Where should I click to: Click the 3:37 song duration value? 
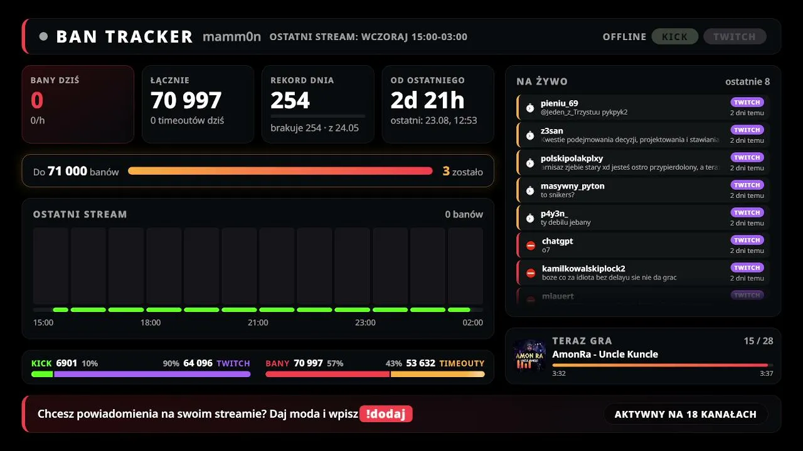click(x=767, y=373)
